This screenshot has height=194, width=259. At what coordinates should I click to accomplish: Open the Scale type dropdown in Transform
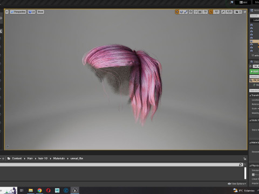point(255,109)
